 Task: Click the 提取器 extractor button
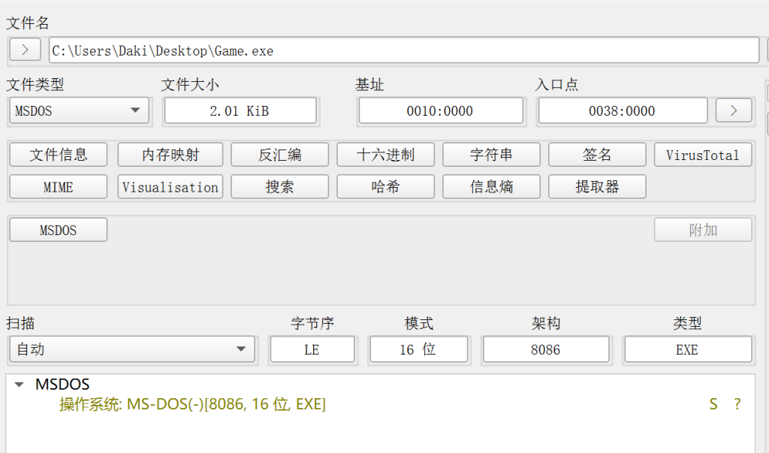click(x=597, y=187)
